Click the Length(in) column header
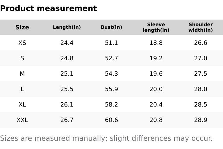 67,27
